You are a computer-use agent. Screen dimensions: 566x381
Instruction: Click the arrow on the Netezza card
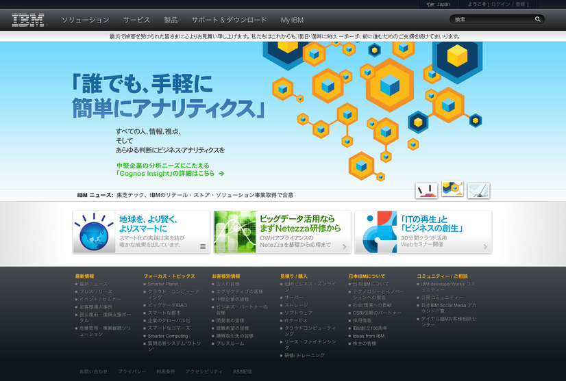344,246
